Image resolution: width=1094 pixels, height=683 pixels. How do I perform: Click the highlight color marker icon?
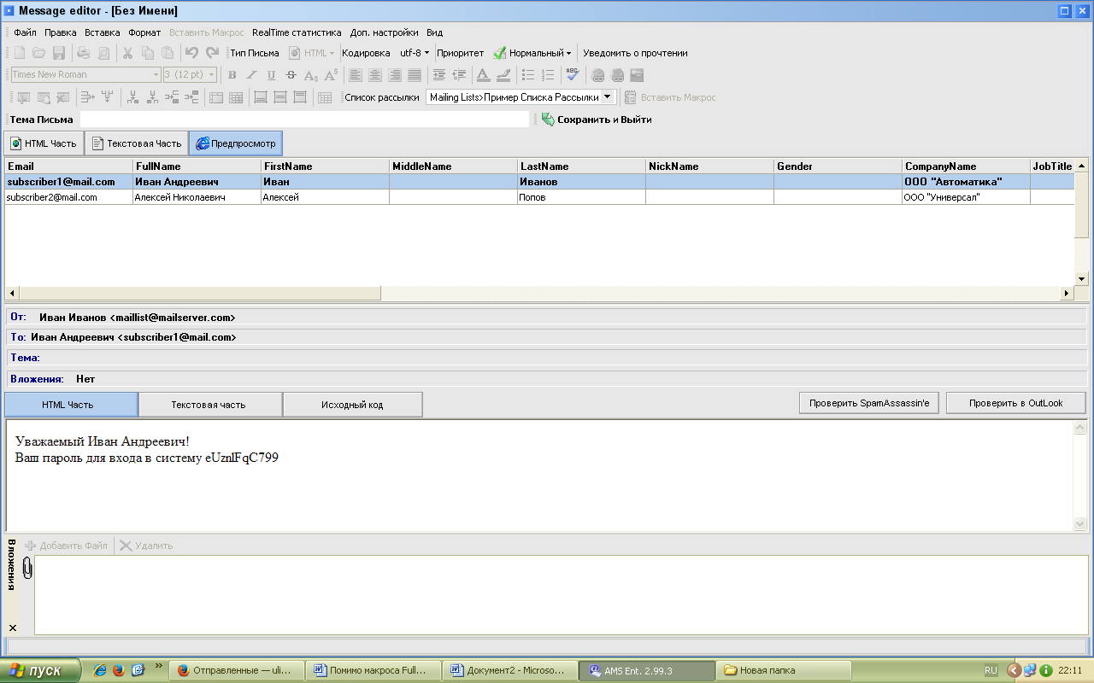pyautogui.click(x=503, y=75)
